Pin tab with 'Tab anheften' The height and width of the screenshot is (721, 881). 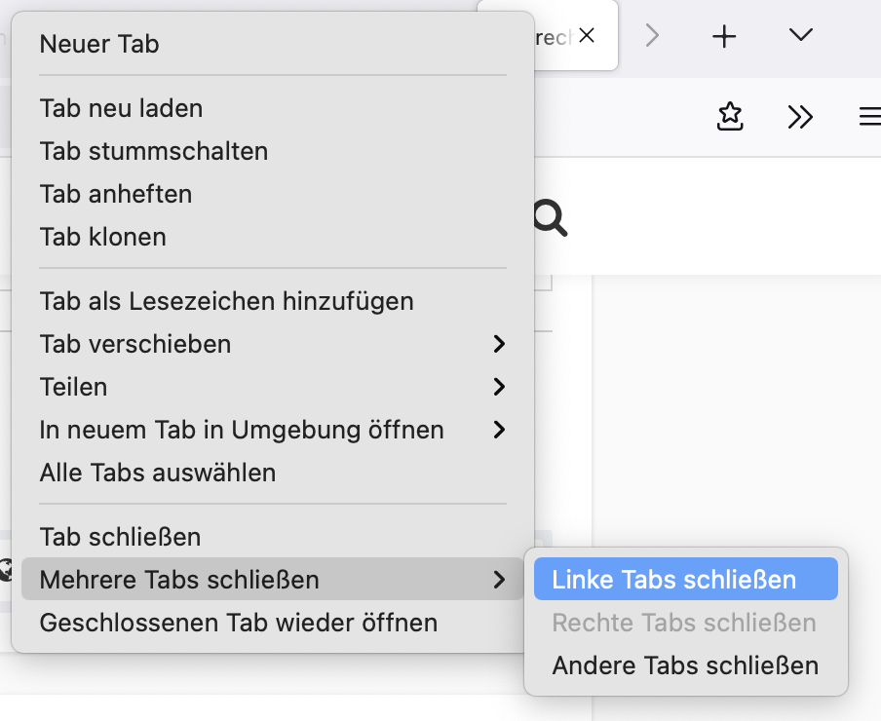[x=116, y=194]
